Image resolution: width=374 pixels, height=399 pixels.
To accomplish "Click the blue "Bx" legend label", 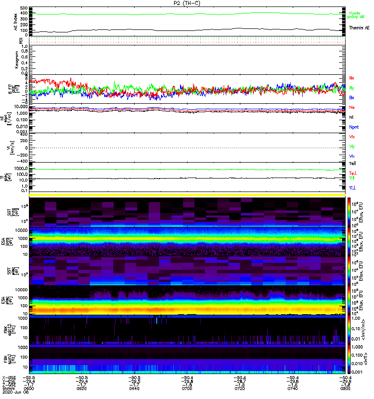I will click(x=352, y=97).
